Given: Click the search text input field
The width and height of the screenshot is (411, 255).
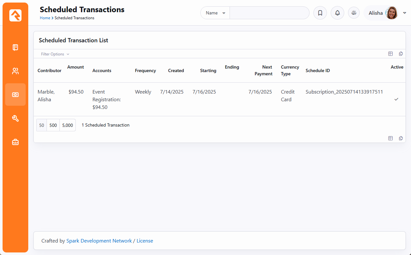Looking at the screenshot, I should 269,13.
